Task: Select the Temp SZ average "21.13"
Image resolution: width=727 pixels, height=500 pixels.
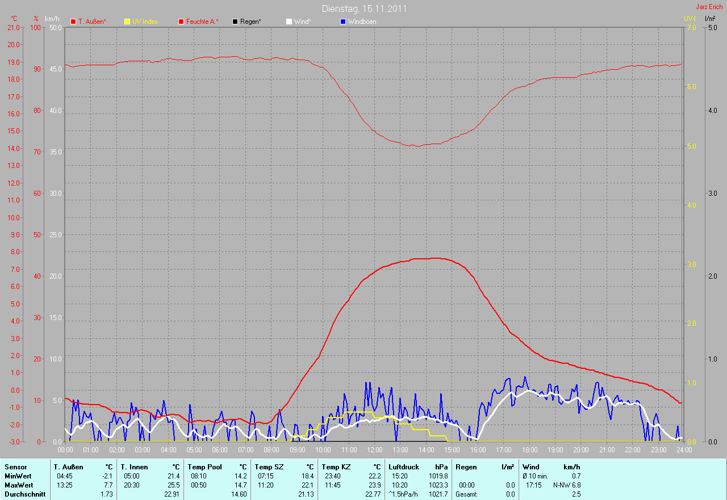Action: (x=306, y=494)
